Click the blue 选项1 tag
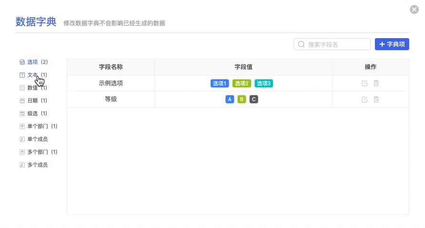This screenshot has height=228, width=425. (220, 83)
